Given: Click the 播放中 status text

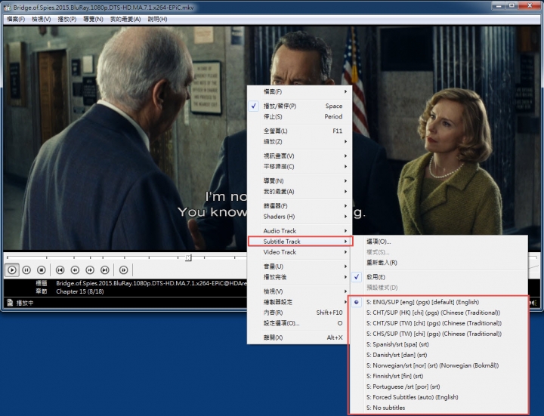Looking at the screenshot, I should coord(25,303).
